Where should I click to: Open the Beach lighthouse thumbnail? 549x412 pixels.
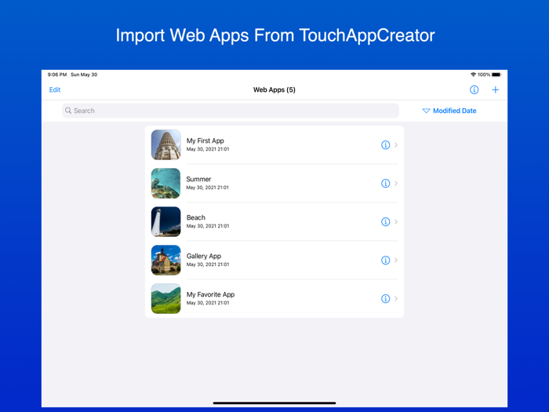click(x=166, y=222)
